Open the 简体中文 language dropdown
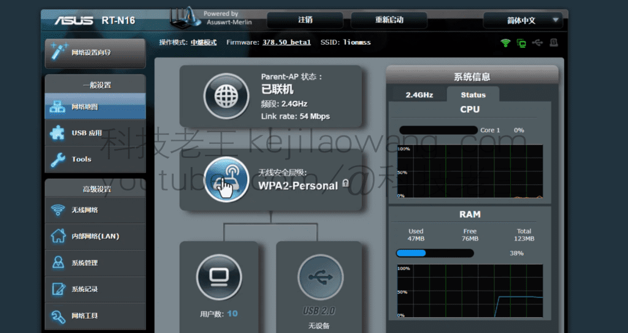The height and width of the screenshot is (333, 628). coord(523,20)
